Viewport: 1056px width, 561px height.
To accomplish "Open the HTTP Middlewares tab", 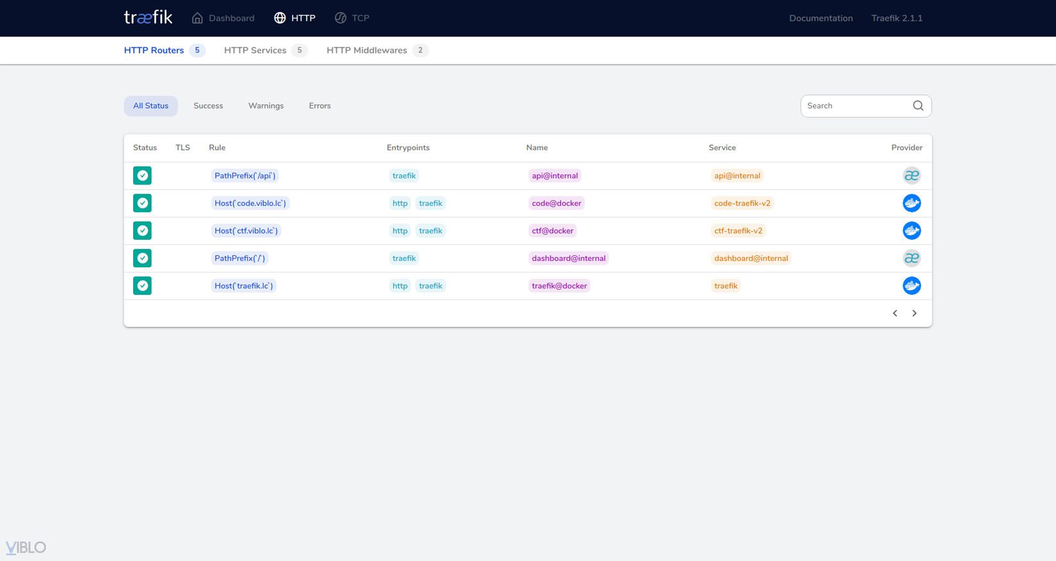I will pyautogui.click(x=378, y=51).
